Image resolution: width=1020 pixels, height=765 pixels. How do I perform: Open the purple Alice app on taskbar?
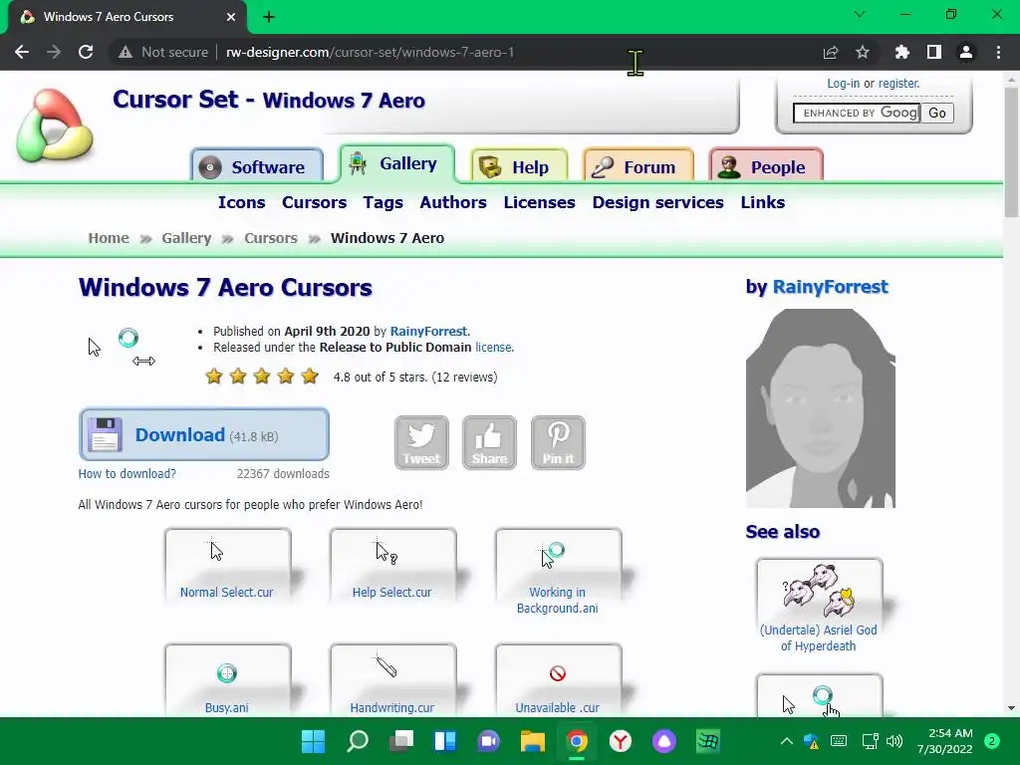tap(664, 741)
